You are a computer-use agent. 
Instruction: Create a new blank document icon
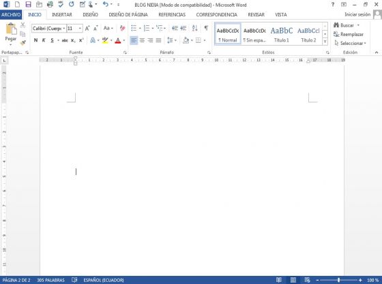point(17,4)
